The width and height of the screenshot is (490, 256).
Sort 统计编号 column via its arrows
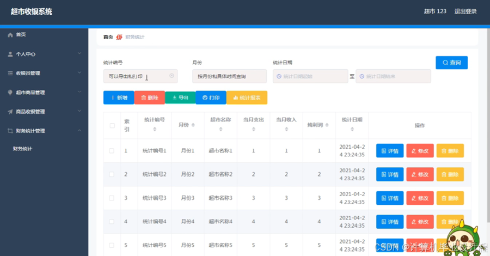click(155, 129)
